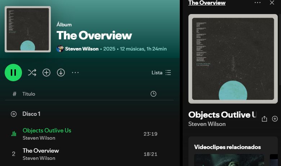Screen dimensions: 281x166
Task: Open more options for the album
Action: 75,73
